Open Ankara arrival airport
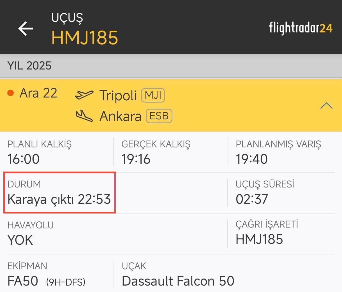Viewport: 342px width, 292px height. [x=121, y=116]
